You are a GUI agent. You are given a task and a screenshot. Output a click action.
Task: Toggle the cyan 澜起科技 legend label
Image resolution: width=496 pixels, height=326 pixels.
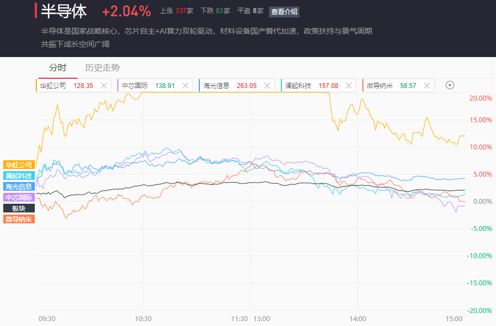[19, 175]
